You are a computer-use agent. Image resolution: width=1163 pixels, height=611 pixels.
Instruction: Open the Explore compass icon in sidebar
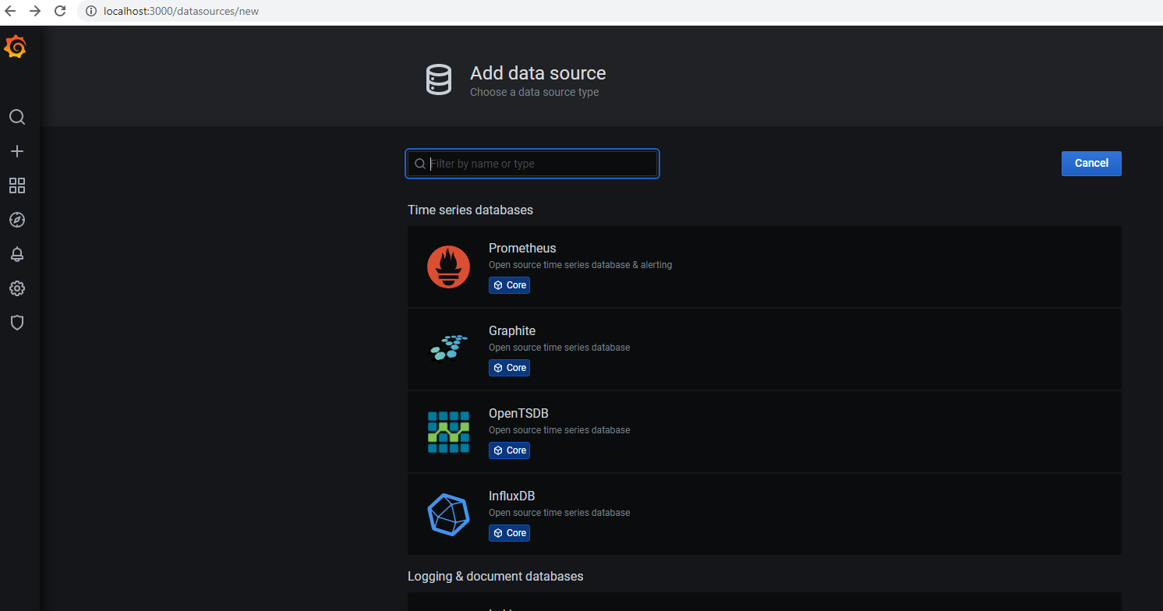coord(17,220)
